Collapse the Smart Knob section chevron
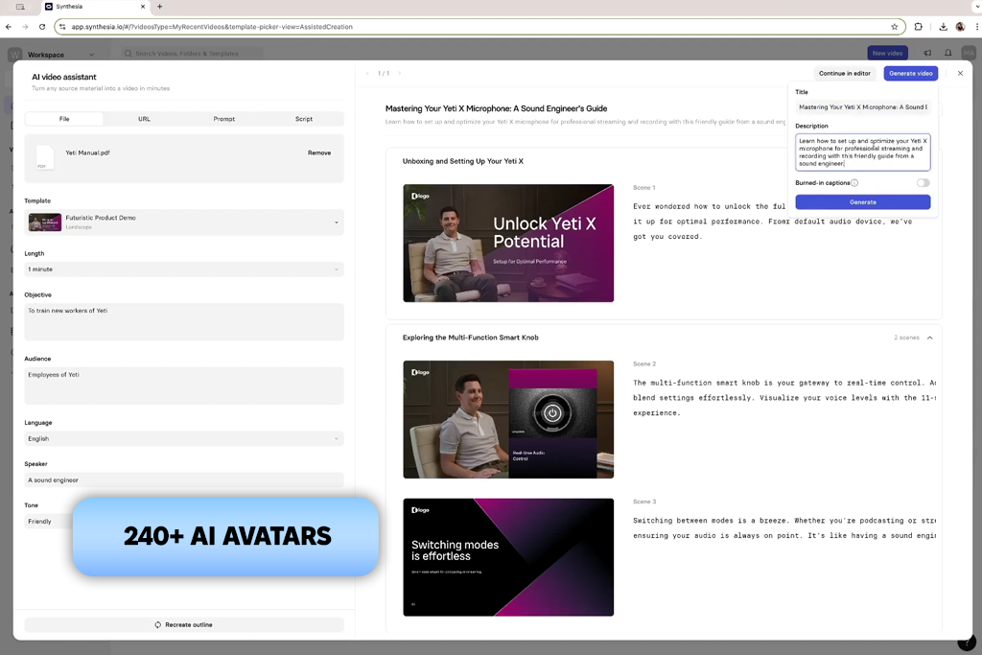This screenshot has width=982, height=655. [x=930, y=338]
